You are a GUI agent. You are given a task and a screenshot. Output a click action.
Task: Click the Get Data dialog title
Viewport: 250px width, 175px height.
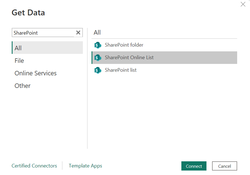point(28,13)
